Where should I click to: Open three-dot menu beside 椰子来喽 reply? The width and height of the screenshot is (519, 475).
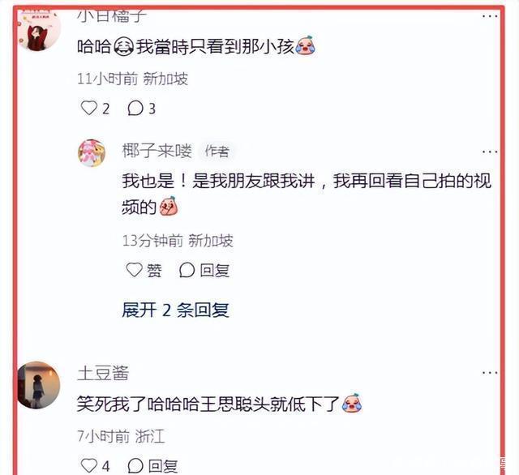coord(490,152)
